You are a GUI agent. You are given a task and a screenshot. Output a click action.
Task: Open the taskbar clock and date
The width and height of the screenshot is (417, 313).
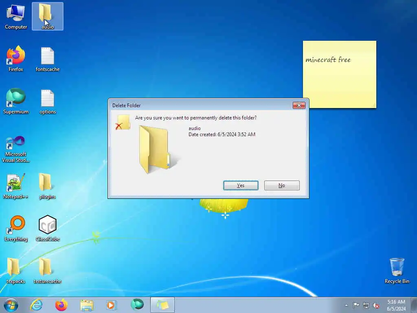(x=396, y=305)
